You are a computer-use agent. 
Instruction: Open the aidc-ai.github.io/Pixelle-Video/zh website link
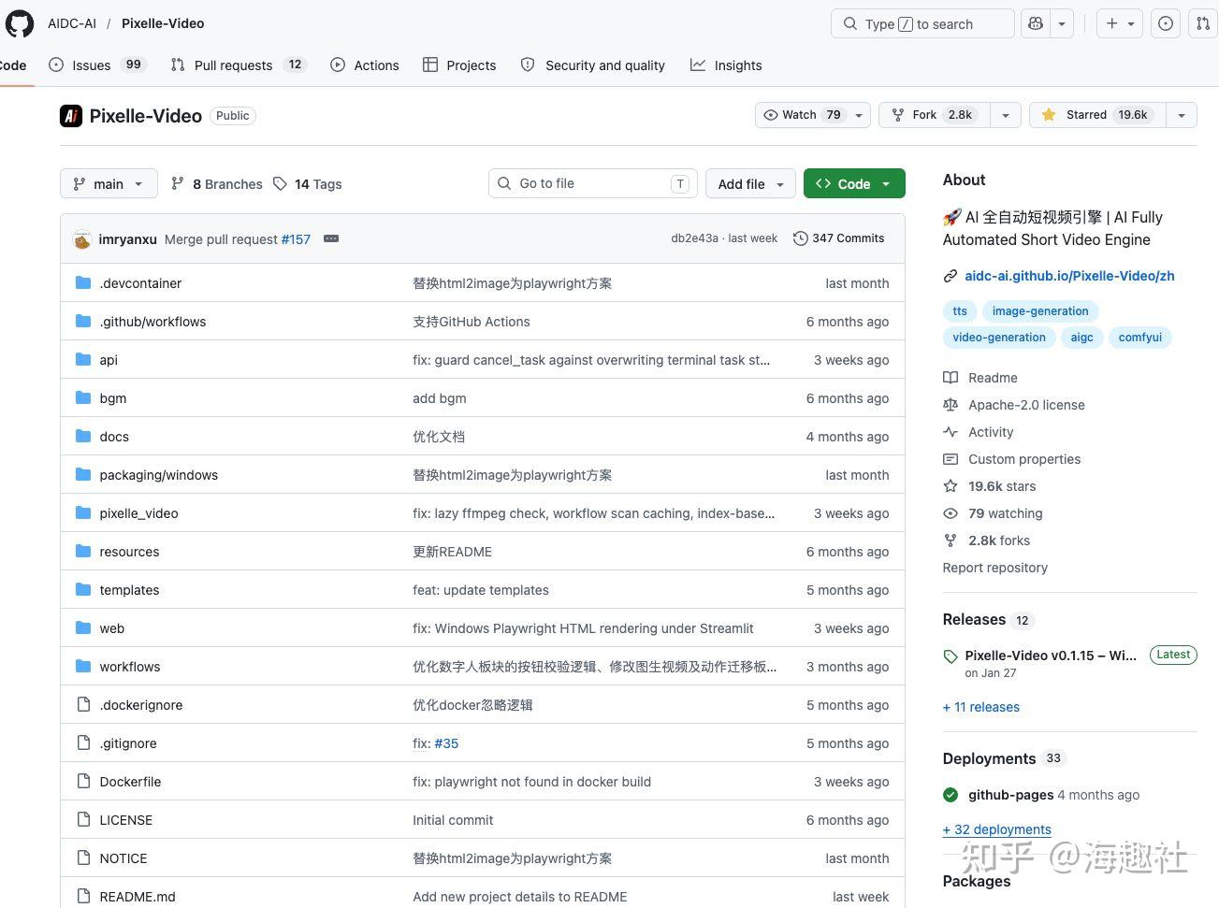[x=1069, y=276]
